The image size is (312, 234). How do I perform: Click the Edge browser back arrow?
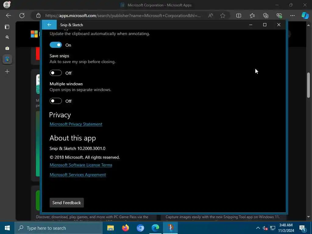coord(8,16)
